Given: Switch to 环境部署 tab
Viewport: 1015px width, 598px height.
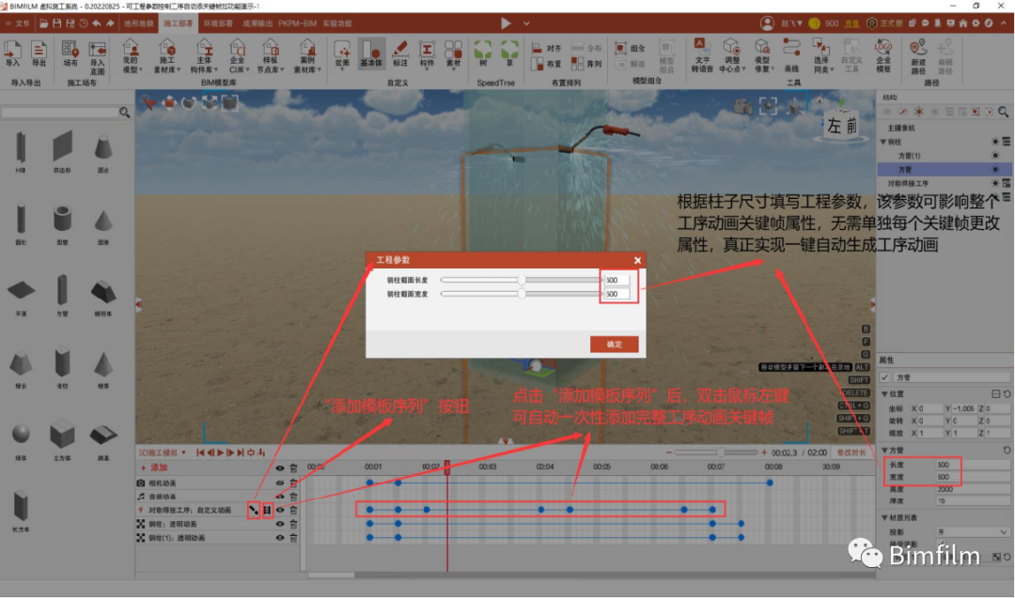Looking at the screenshot, I should pyautogui.click(x=218, y=23).
